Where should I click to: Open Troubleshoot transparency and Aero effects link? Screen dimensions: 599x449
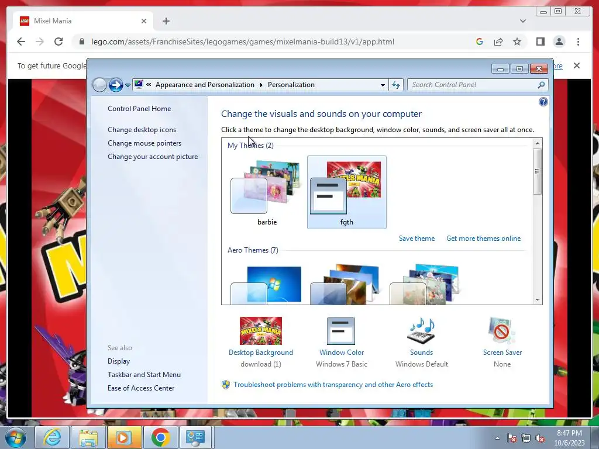[x=333, y=385]
